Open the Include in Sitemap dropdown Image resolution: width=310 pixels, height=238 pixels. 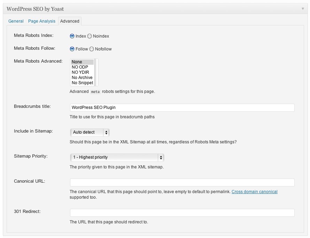pos(90,132)
